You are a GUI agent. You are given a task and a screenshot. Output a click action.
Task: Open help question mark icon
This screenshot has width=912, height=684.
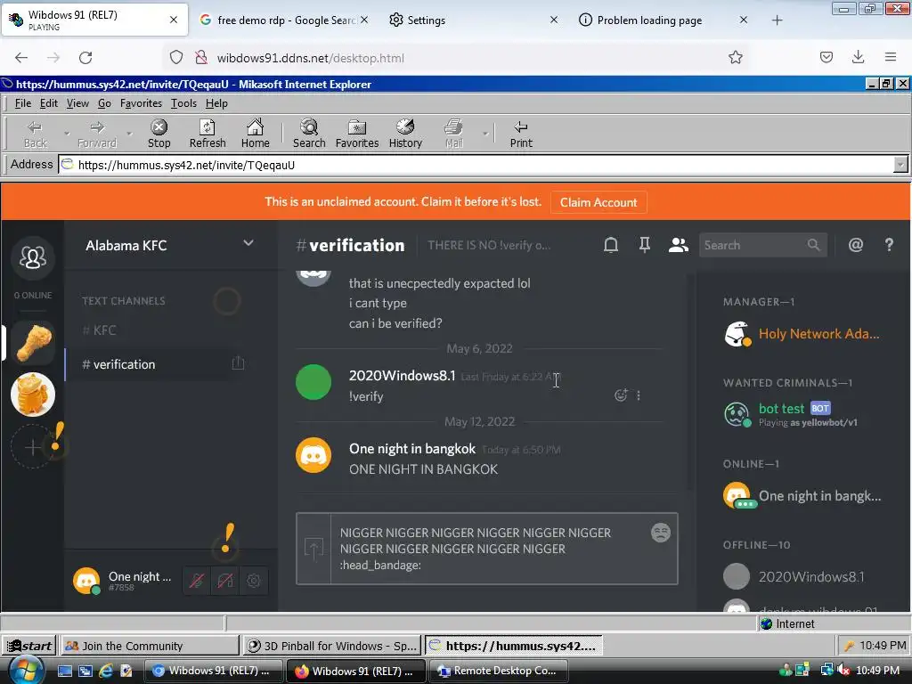click(x=889, y=245)
